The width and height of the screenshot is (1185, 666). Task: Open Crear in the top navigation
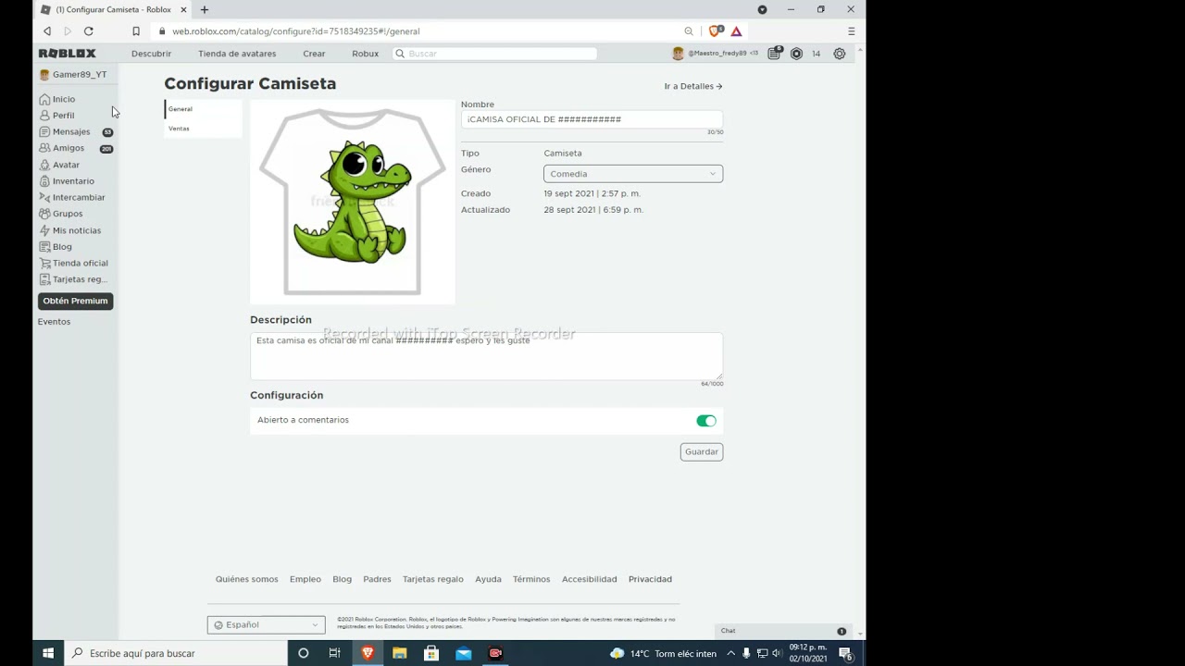314,54
